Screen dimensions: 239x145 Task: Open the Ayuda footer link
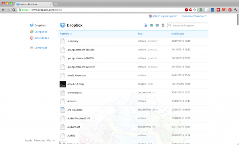click(29, 140)
